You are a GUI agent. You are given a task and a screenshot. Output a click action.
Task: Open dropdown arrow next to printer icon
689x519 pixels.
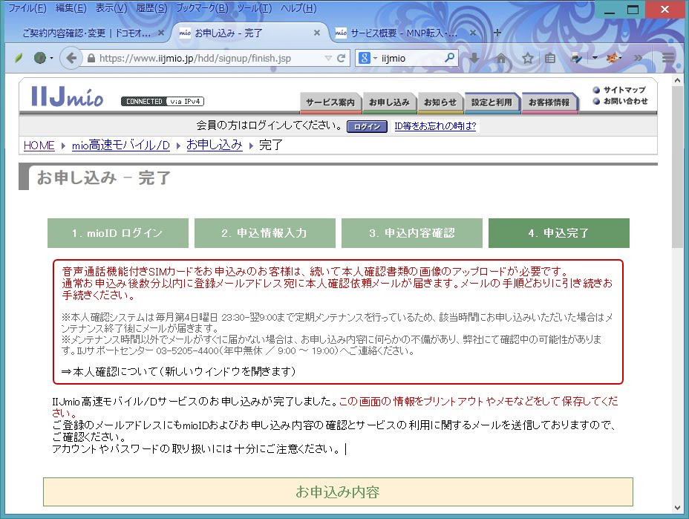coord(595,58)
